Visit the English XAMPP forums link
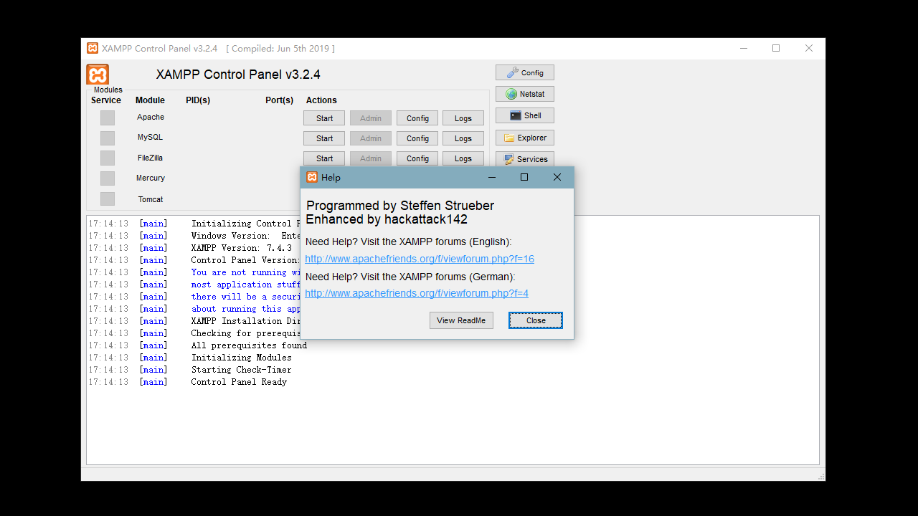The height and width of the screenshot is (516, 918). point(419,259)
